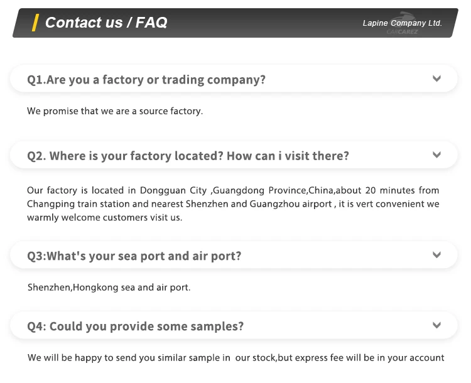Collapse the Q2 factory location chevron

[436, 154]
